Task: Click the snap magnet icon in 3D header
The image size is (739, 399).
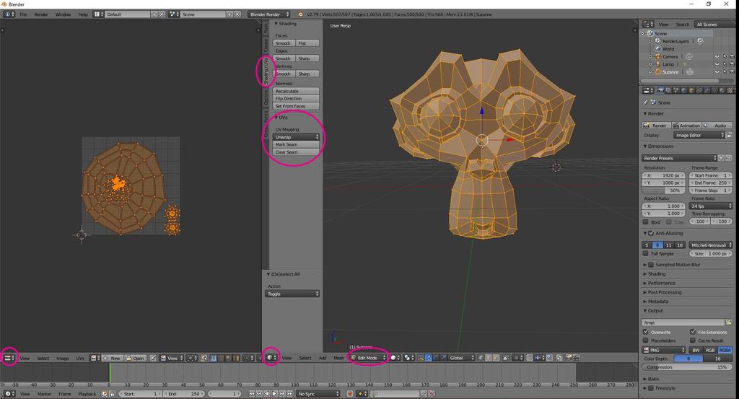Action: pyautogui.click(x=530, y=358)
